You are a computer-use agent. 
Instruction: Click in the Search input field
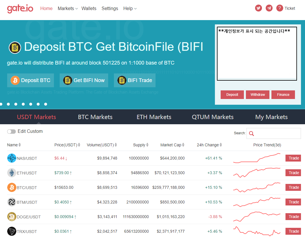[273, 133]
